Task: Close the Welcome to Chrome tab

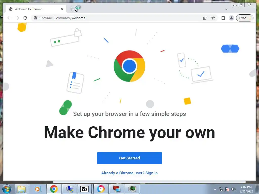Action: tap(62, 9)
